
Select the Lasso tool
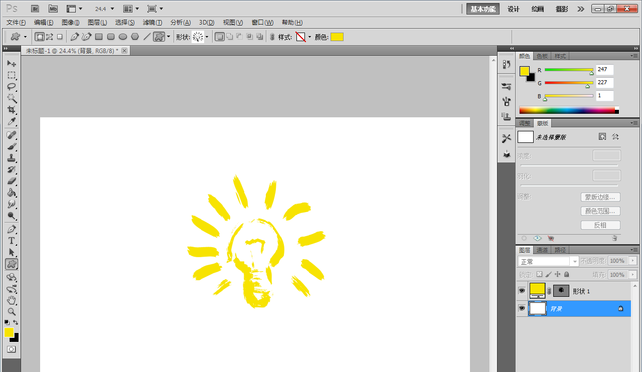[12, 86]
